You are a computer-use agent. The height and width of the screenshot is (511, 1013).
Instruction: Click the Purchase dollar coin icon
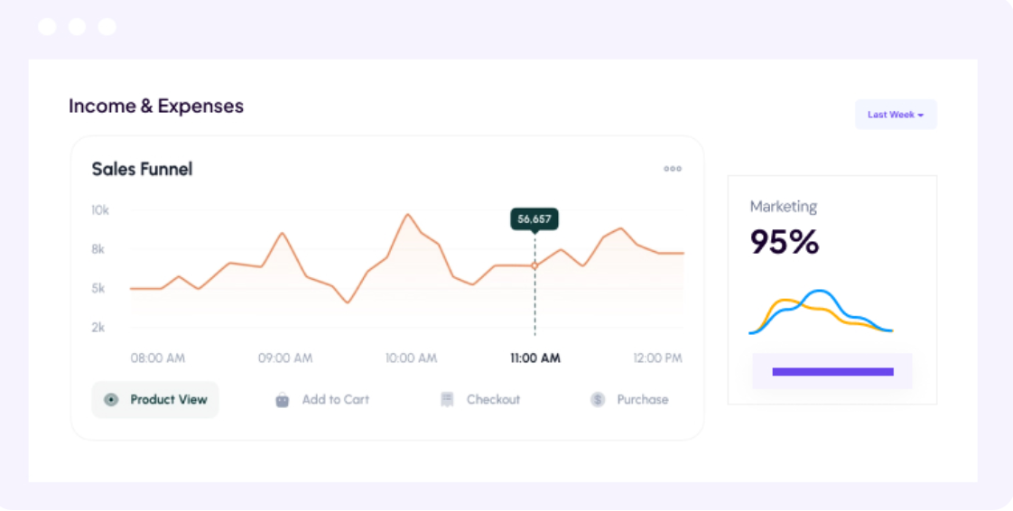598,400
